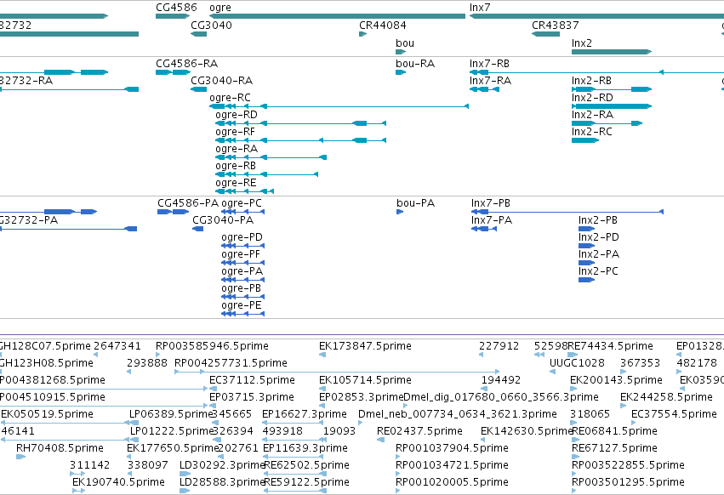Select the Inx2 gene bar

tap(612, 52)
